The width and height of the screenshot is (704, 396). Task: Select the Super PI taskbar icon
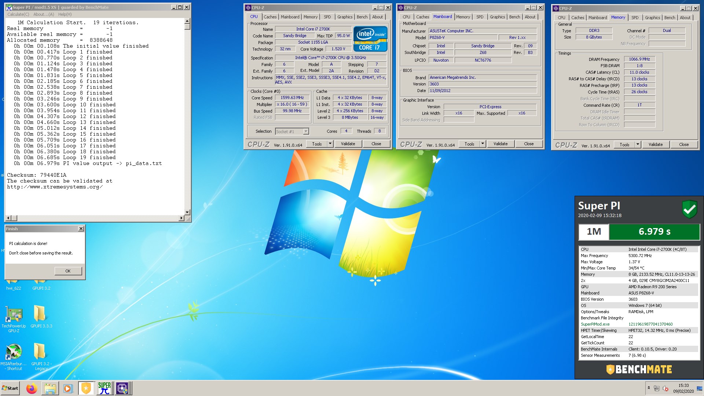click(x=104, y=388)
